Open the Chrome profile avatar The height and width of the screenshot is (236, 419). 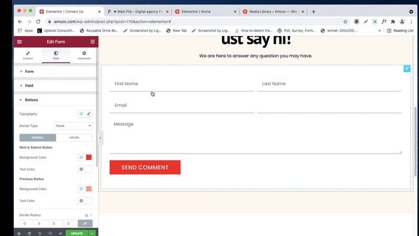pyautogui.click(x=402, y=22)
